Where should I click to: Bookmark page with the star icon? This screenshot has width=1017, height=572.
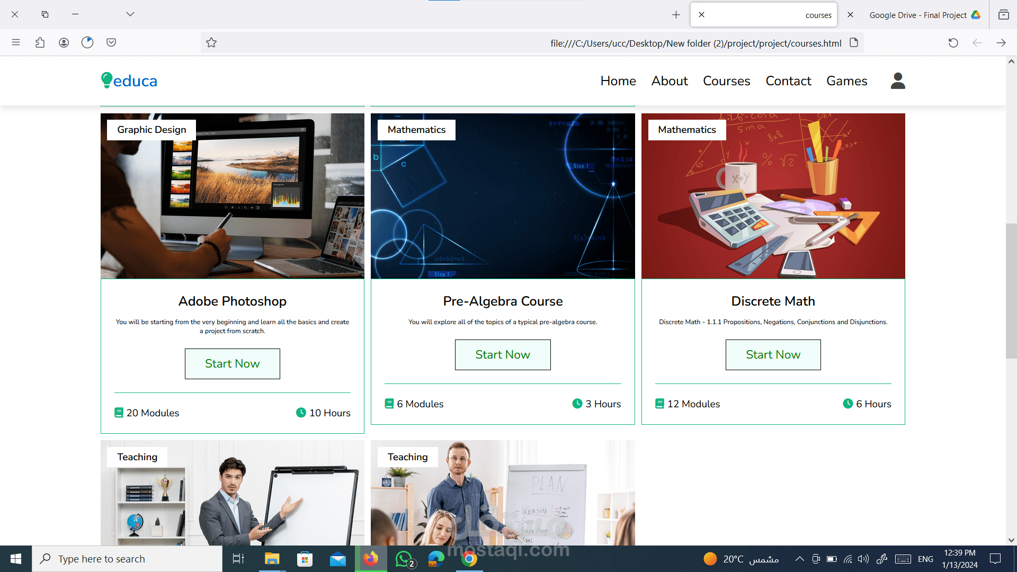(x=211, y=43)
